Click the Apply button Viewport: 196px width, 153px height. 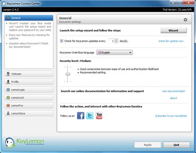tap(148, 145)
